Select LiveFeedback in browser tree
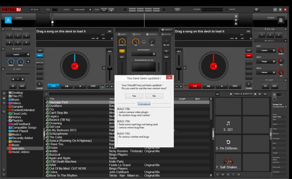292x179 pixels. pyautogui.click(x=21, y=124)
